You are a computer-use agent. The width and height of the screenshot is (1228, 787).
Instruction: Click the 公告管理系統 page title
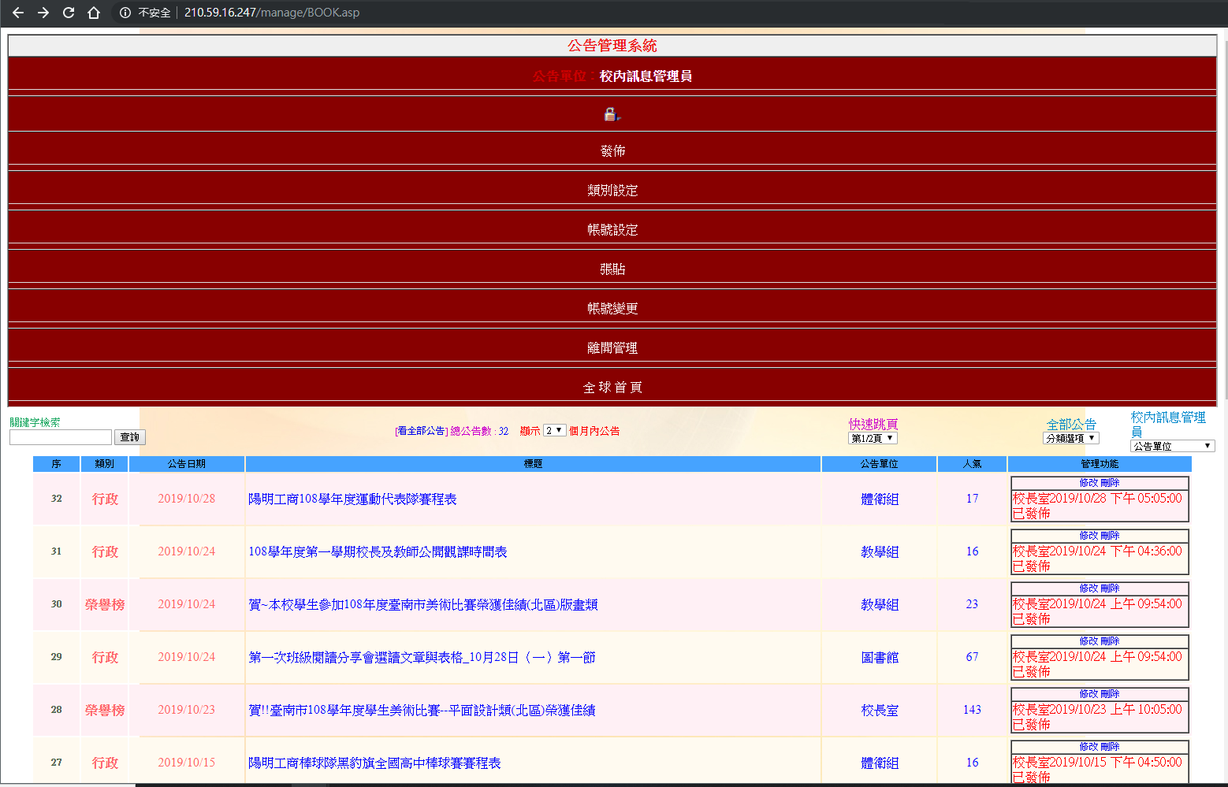[x=612, y=46]
